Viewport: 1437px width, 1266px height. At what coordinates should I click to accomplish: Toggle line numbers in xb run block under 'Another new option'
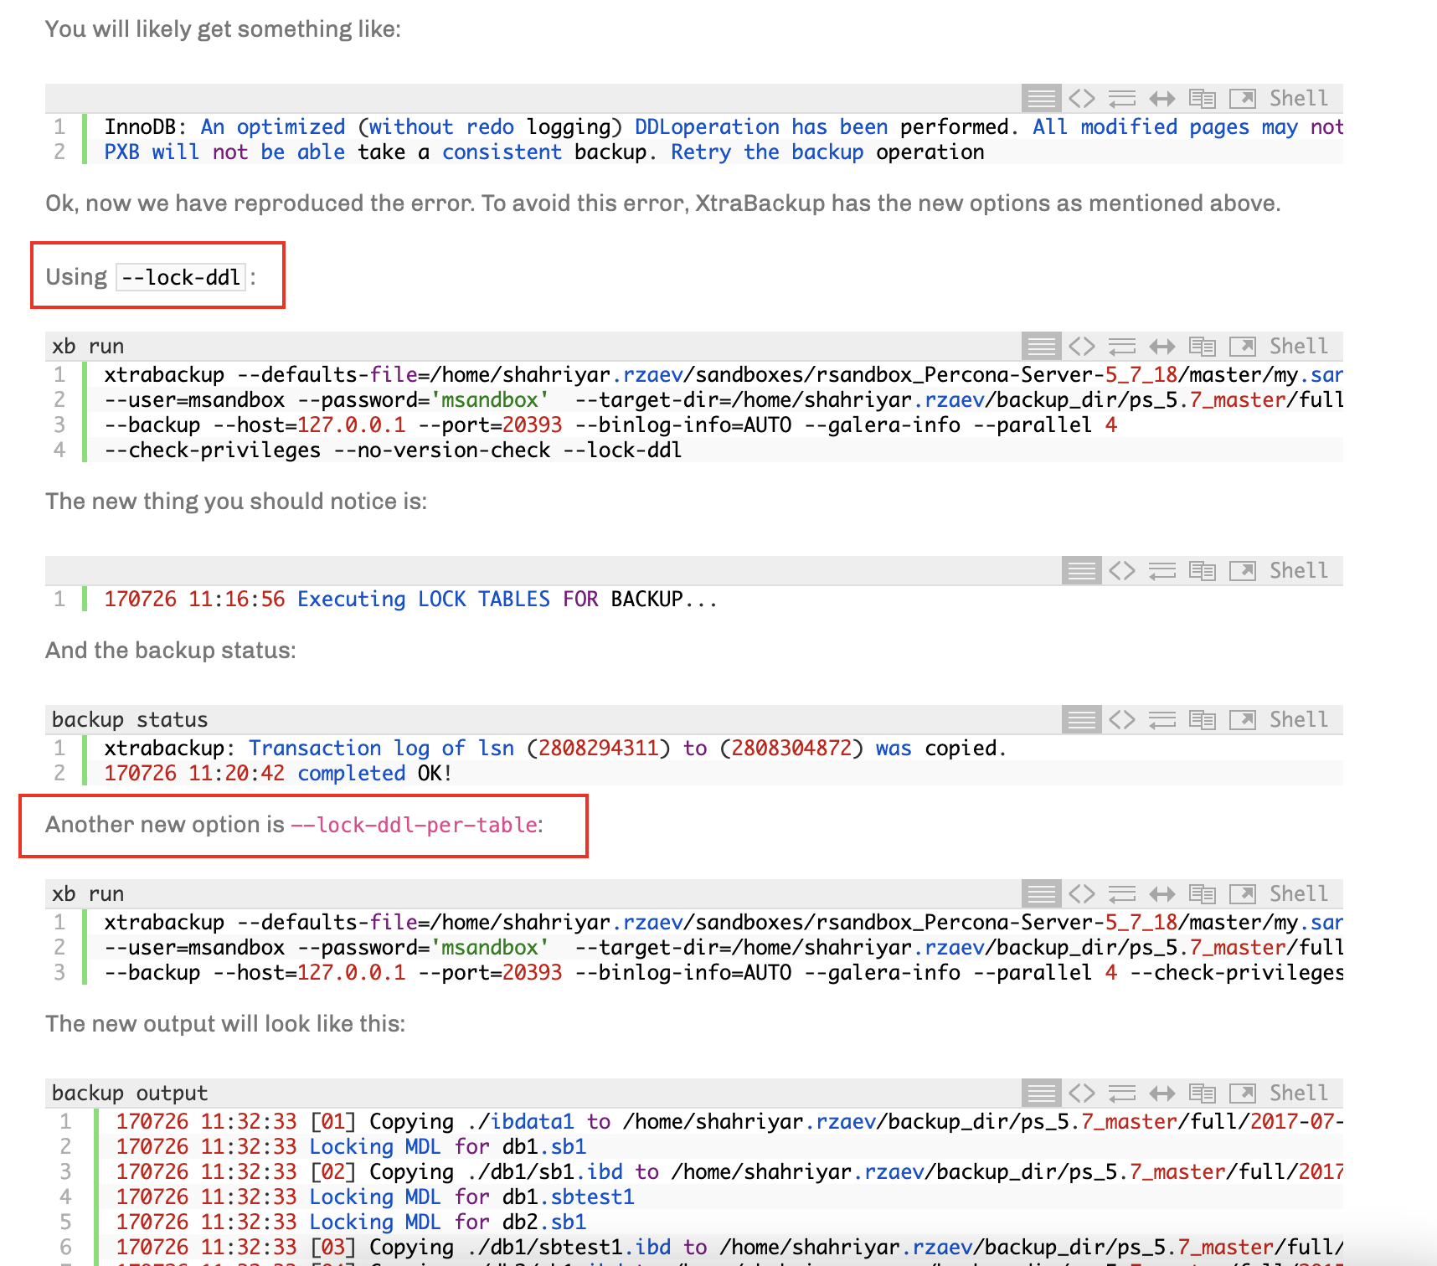[1041, 894]
